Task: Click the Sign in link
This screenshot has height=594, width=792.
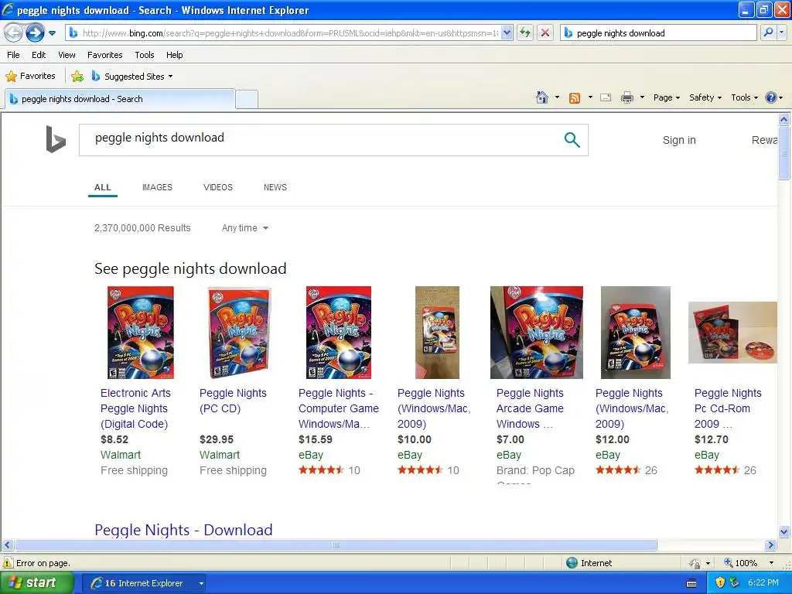Action: pyautogui.click(x=679, y=140)
